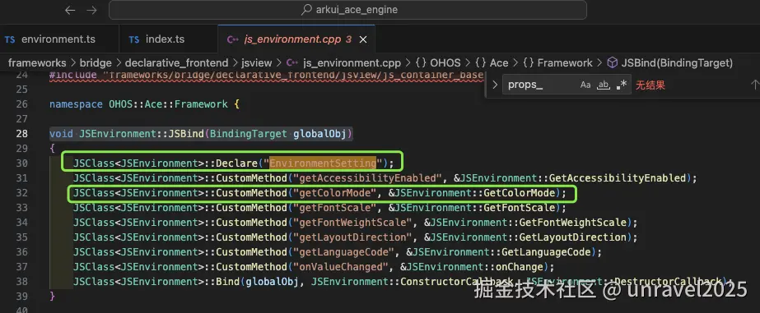The height and width of the screenshot is (313, 760).
Task: Click globalObj parameter on line 28
Action: [x=320, y=134]
